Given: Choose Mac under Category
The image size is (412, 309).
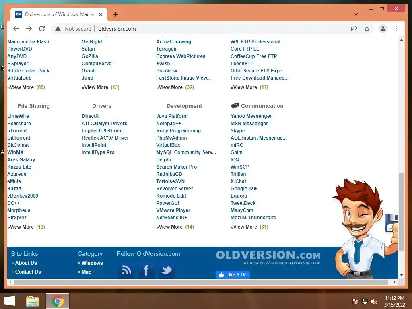Looking at the screenshot, I should (86, 272).
